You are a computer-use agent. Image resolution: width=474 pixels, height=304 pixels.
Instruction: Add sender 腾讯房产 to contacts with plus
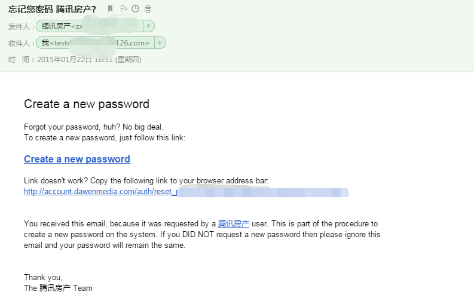point(148,26)
